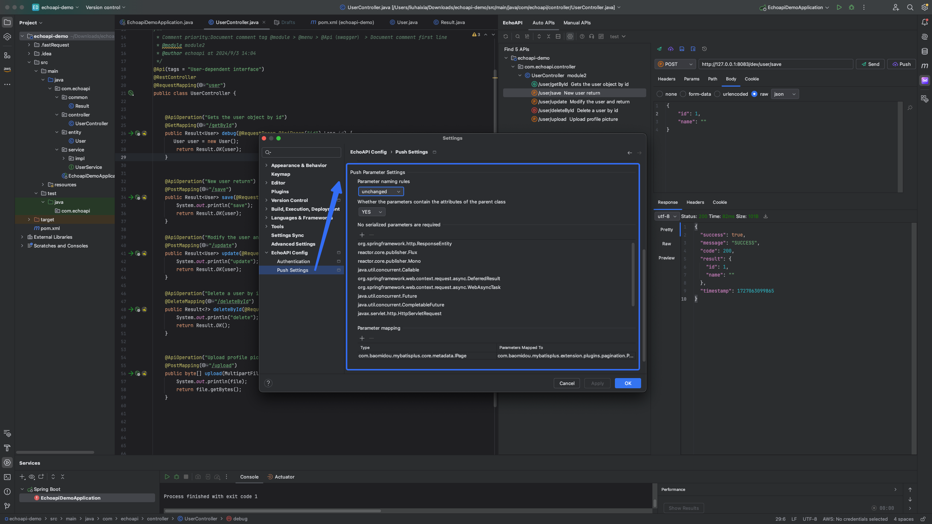Open IDE settings gear in title bar
The image size is (932, 524).
[925, 7]
